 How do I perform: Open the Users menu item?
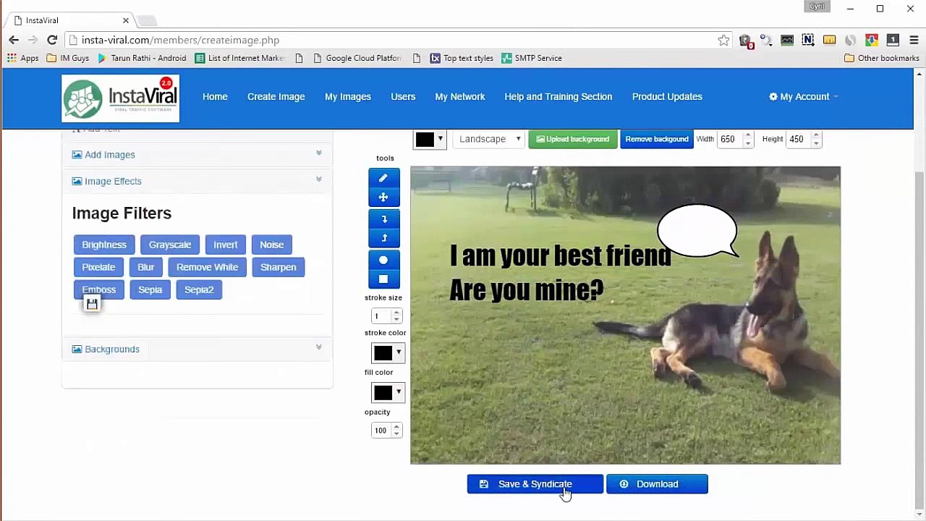(x=403, y=96)
